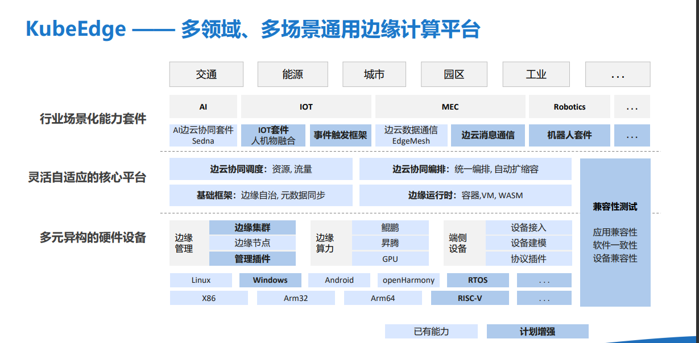The image size is (699, 343).
Task: Click the 基础框架 边缘自治 box
Action: click(x=261, y=195)
